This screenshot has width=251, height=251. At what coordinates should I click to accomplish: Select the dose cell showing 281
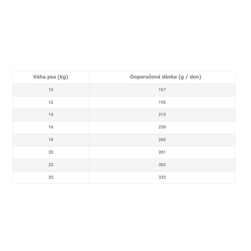pos(162,152)
